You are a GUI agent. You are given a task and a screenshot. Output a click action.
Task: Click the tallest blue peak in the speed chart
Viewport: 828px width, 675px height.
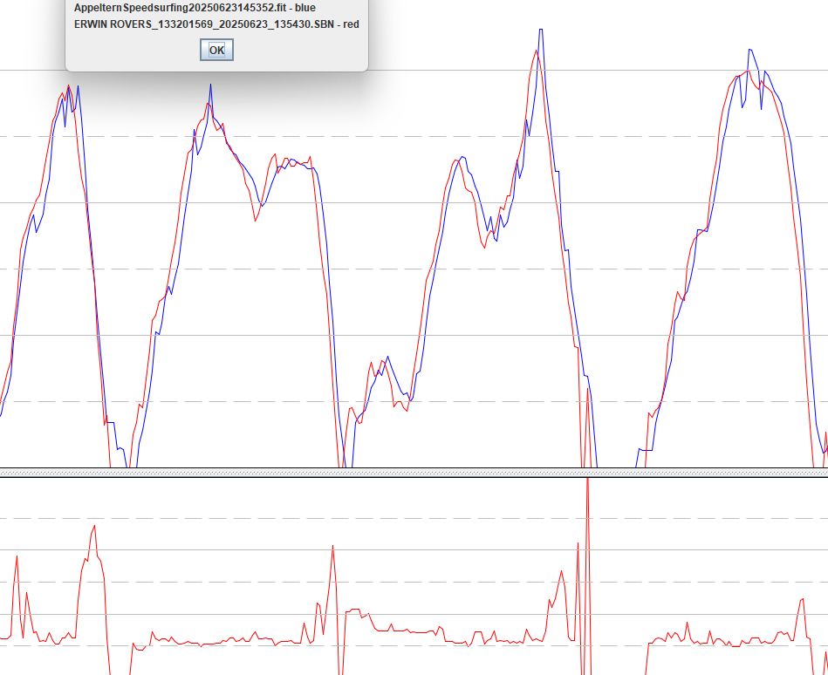pyautogui.click(x=541, y=31)
